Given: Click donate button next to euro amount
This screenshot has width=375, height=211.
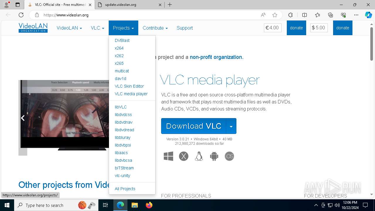Looking at the screenshot, I should [296, 28].
